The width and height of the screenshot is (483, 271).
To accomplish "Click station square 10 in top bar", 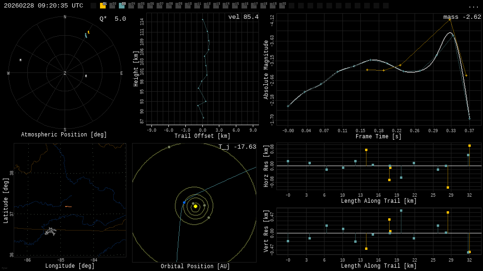I will coord(188,6).
